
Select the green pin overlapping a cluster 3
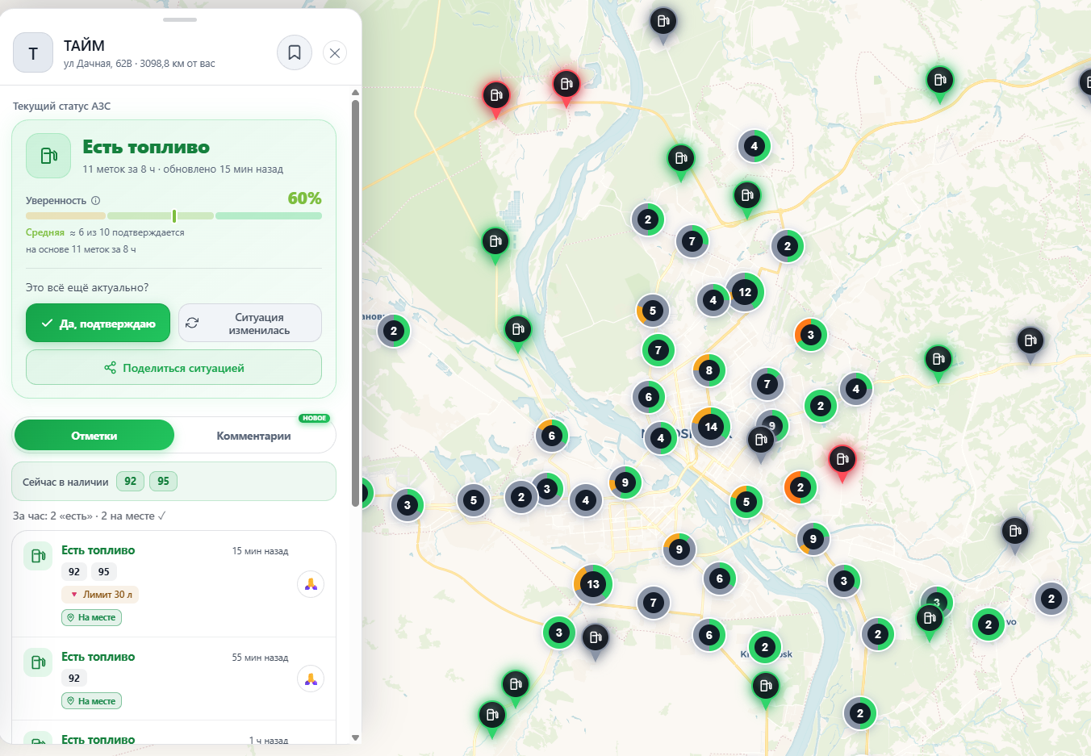tap(929, 620)
